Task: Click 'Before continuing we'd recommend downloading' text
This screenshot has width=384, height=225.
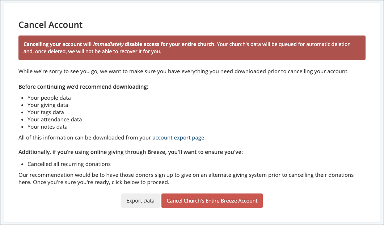Action: [83, 87]
